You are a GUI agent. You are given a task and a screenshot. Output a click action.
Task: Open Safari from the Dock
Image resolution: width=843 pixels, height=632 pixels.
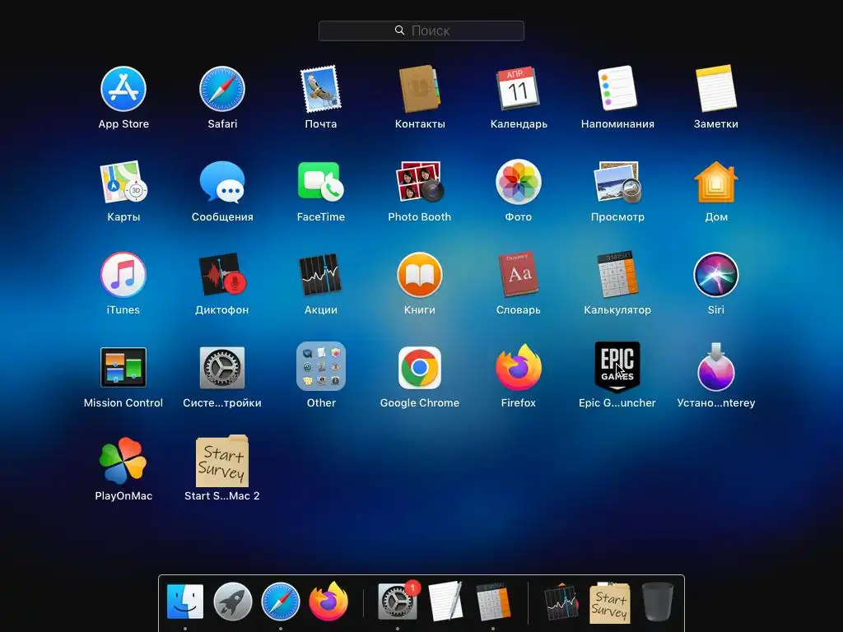pyautogui.click(x=281, y=602)
